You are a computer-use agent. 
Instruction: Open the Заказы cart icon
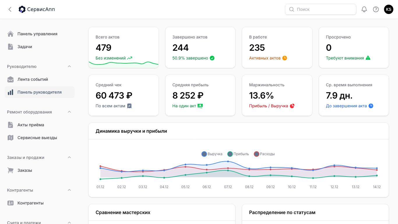click(10, 170)
